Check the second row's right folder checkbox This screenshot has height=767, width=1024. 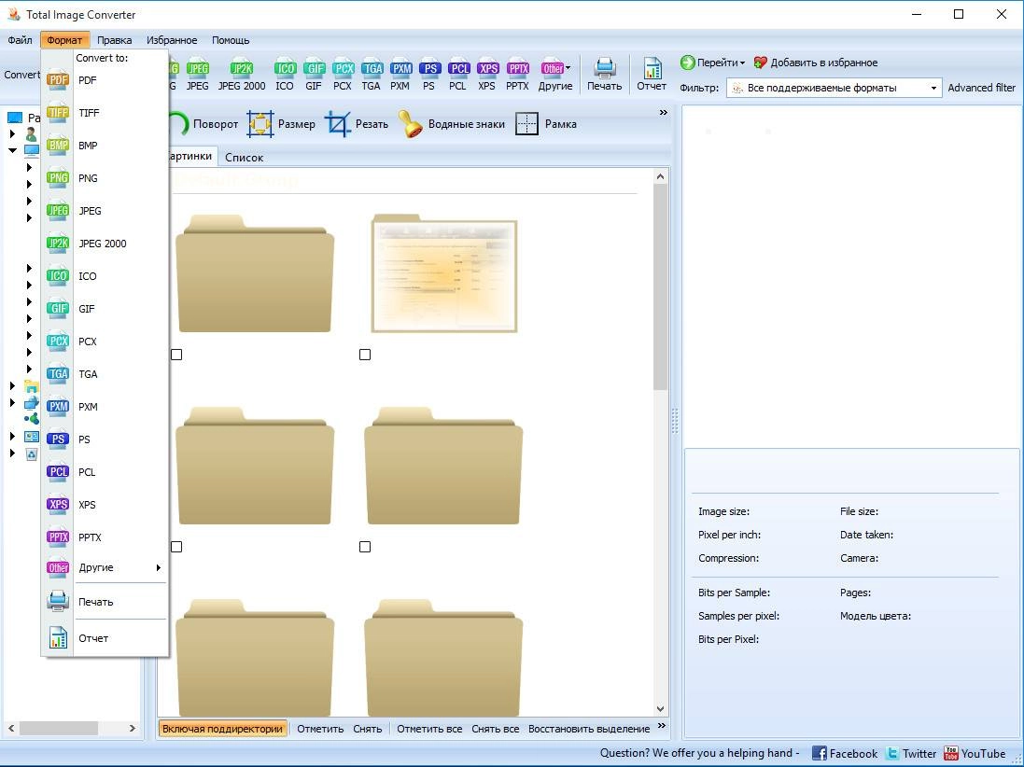coord(365,547)
